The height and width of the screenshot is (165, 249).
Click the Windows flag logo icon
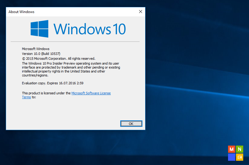pos(39,29)
